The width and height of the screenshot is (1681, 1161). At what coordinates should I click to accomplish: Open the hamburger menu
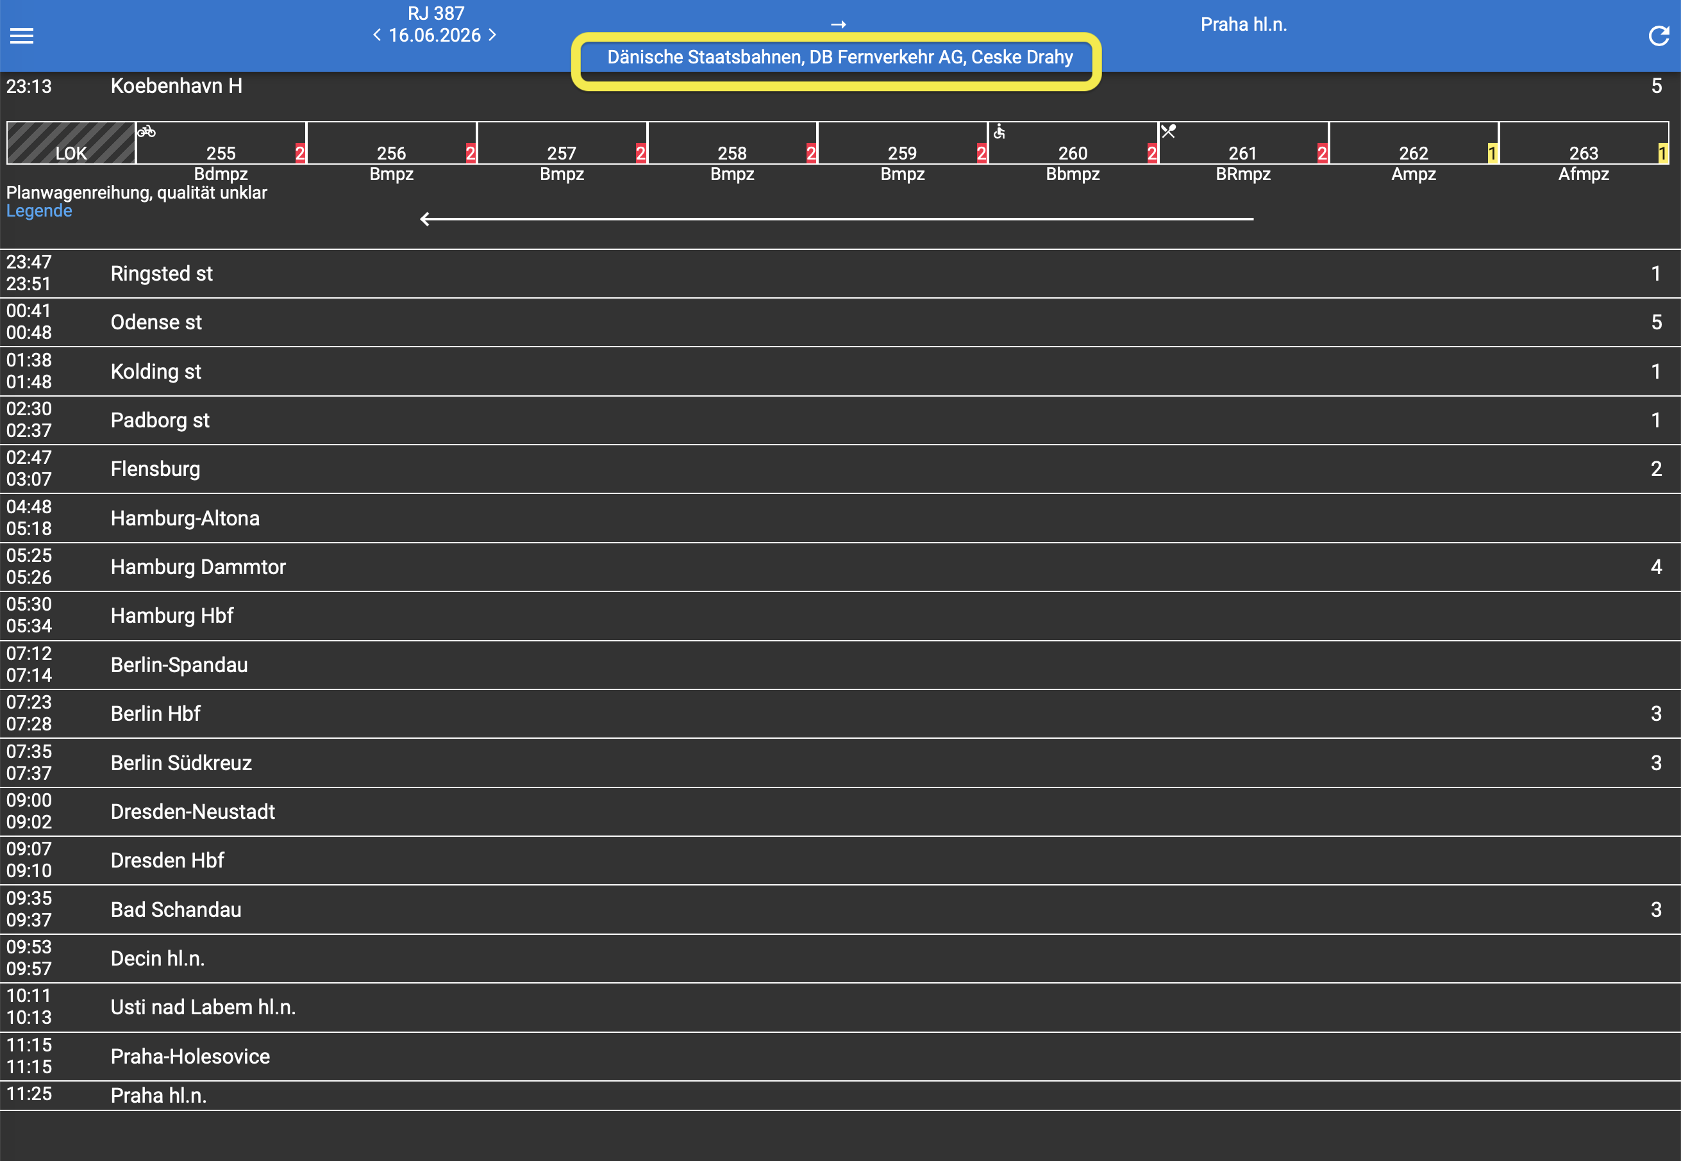[x=22, y=36]
